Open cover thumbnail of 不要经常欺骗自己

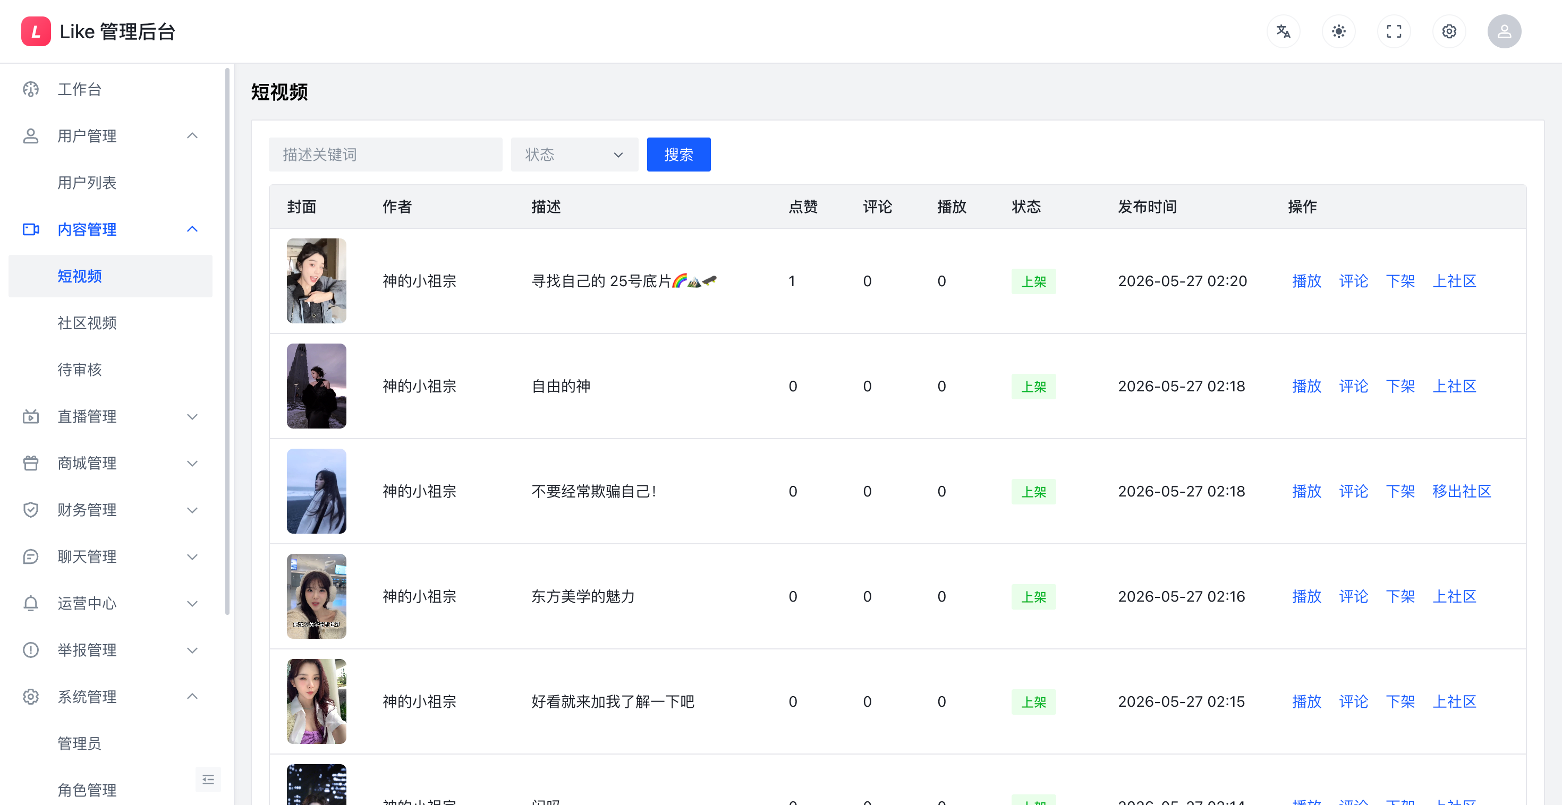[x=317, y=491]
